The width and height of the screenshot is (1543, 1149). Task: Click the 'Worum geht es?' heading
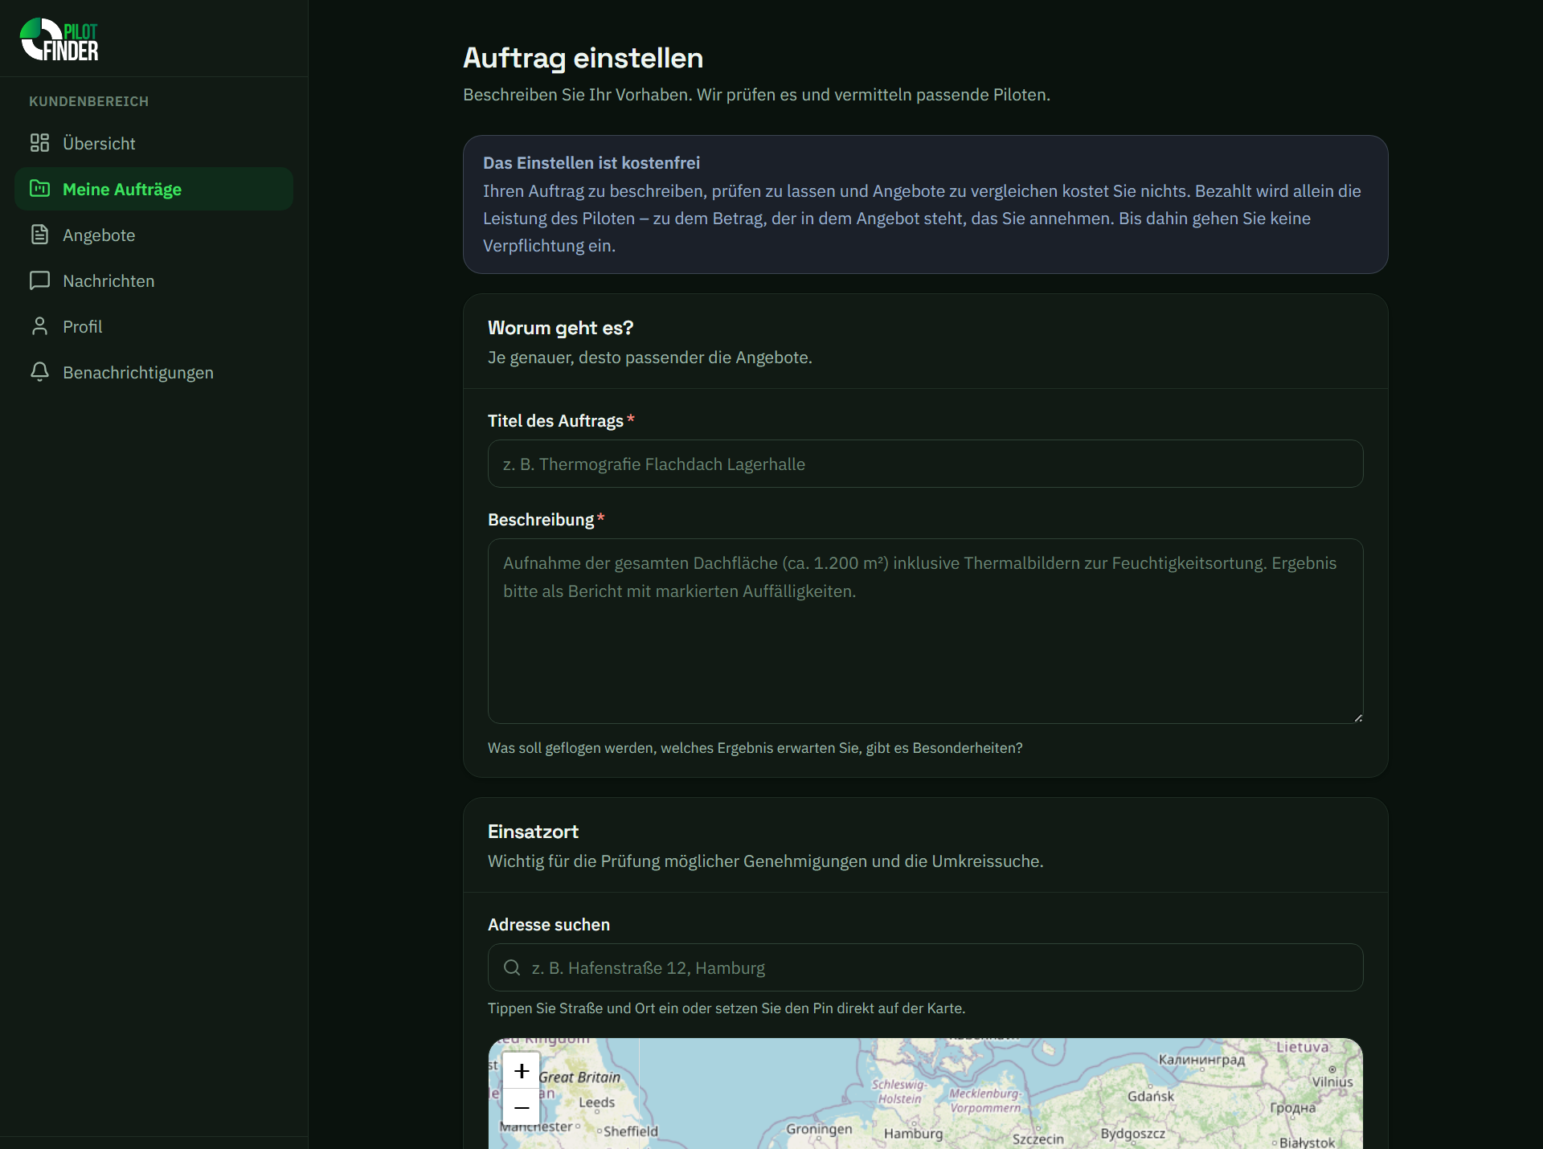[561, 328]
